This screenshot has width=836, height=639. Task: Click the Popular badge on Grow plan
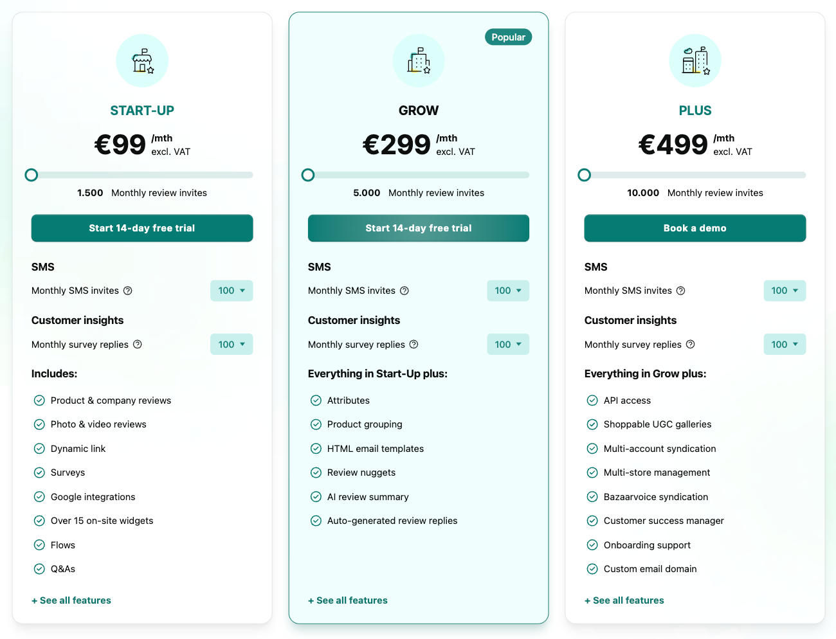click(x=508, y=37)
